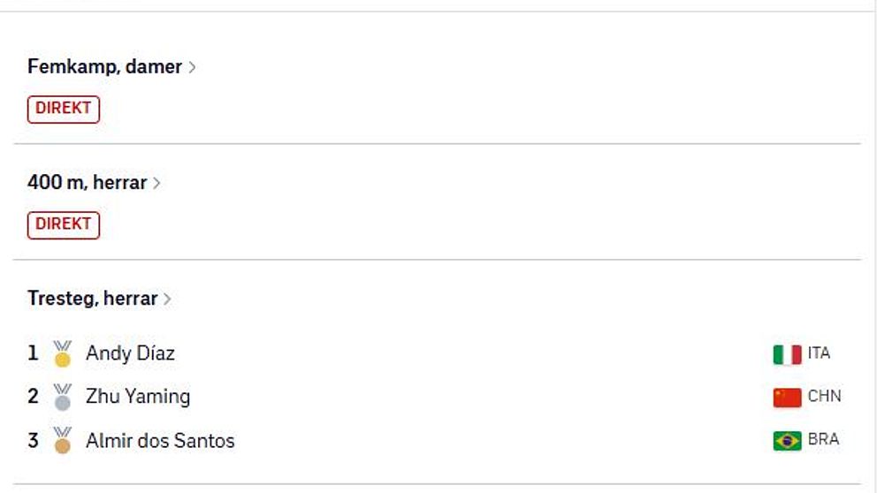Expand the chevron next to 400 m, herrar

point(156,183)
